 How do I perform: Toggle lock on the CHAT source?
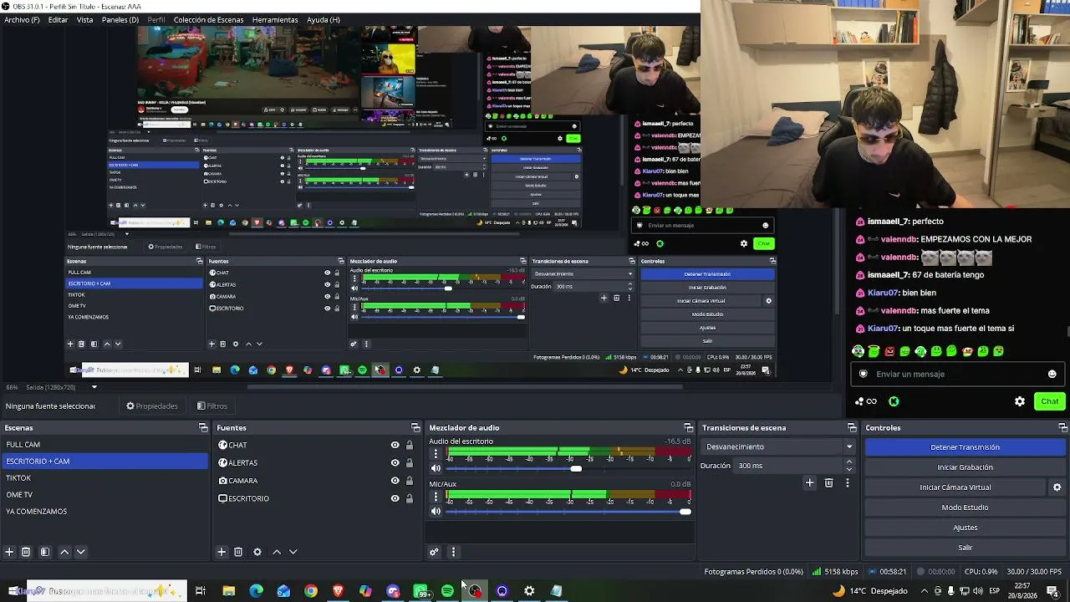410,445
